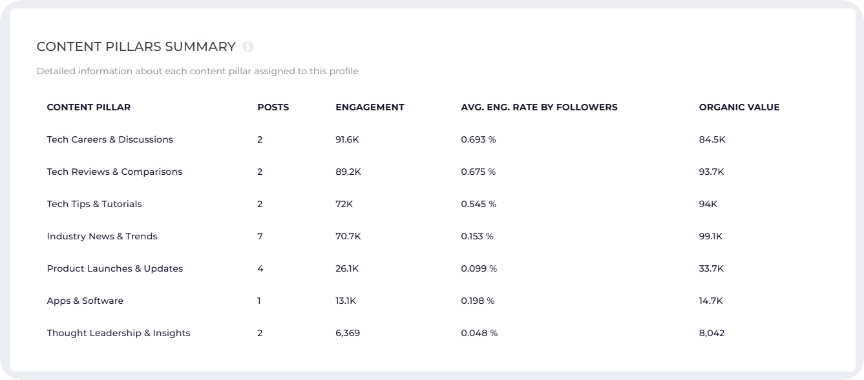
Task: Open the Product Launches & Updates pillar
Action: [x=115, y=268]
